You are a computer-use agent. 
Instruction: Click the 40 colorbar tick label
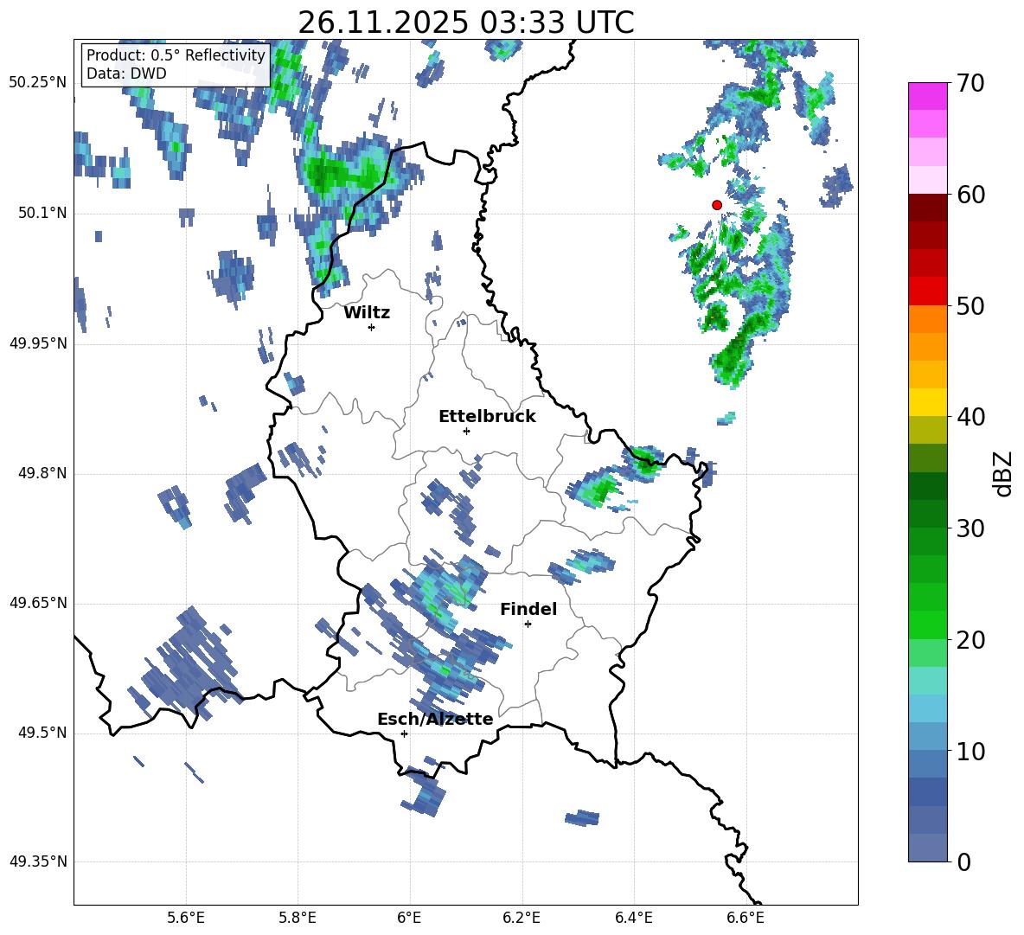(970, 417)
